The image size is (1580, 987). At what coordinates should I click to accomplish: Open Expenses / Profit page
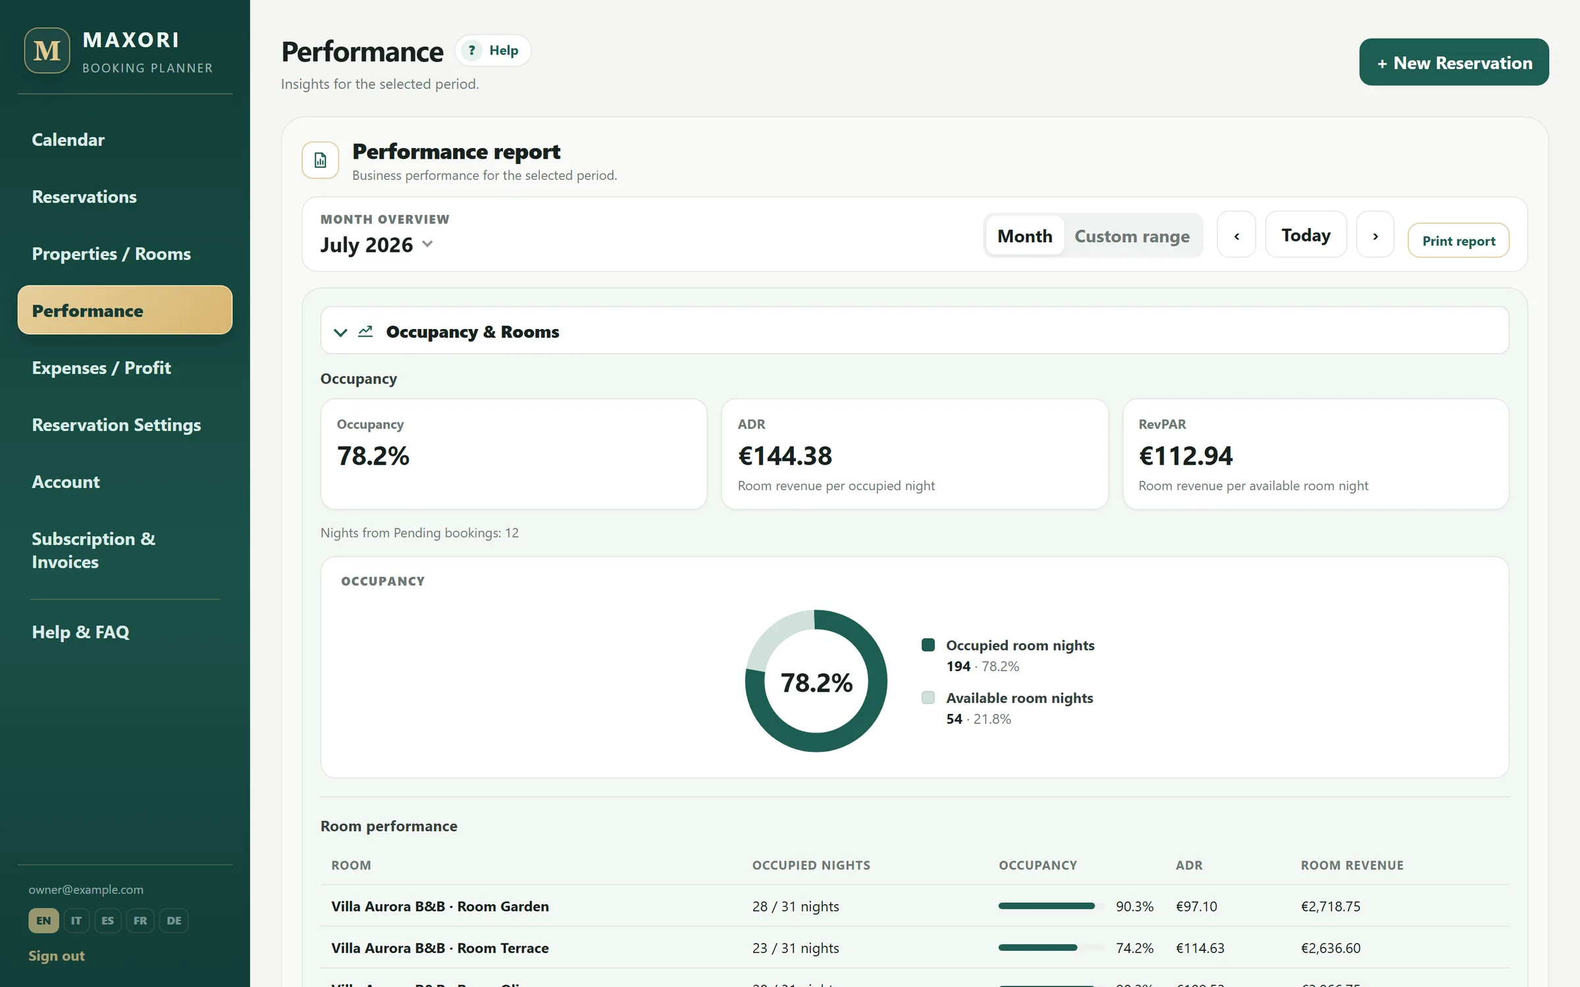point(125,368)
